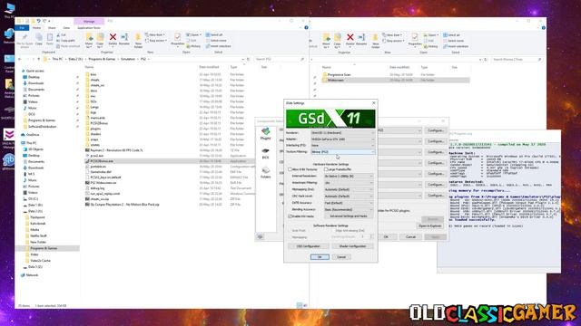Select the shaders folder row
The image size is (581, 326).
[x=170, y=134]
